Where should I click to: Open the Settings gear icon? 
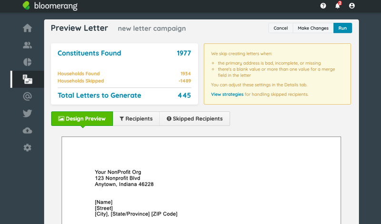27,148
